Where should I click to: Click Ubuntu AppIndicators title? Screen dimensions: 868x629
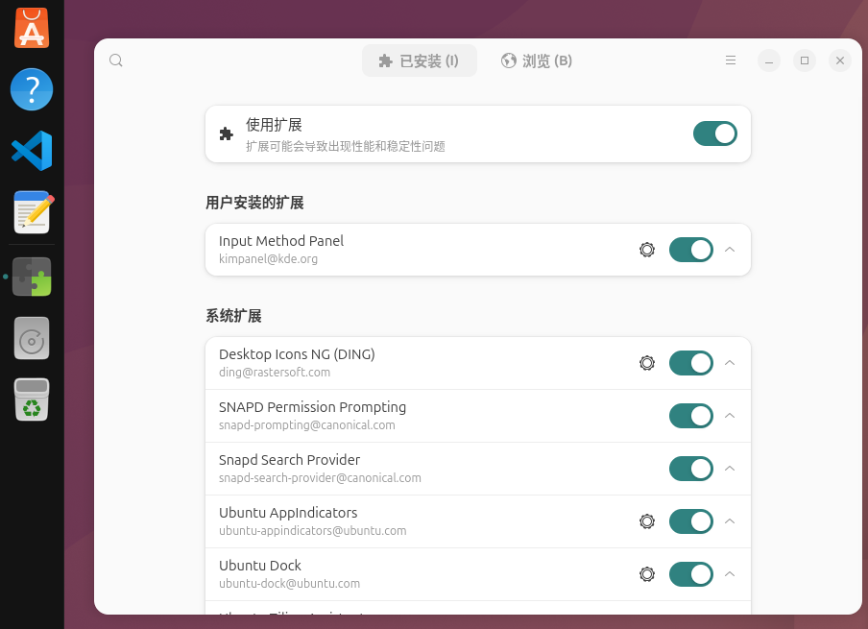coord(288,513)
